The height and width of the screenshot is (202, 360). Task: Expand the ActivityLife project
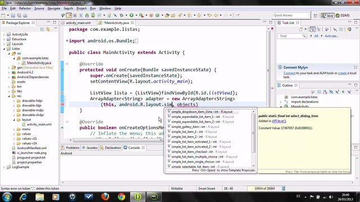pyautogui.click(x=4, y=34)
